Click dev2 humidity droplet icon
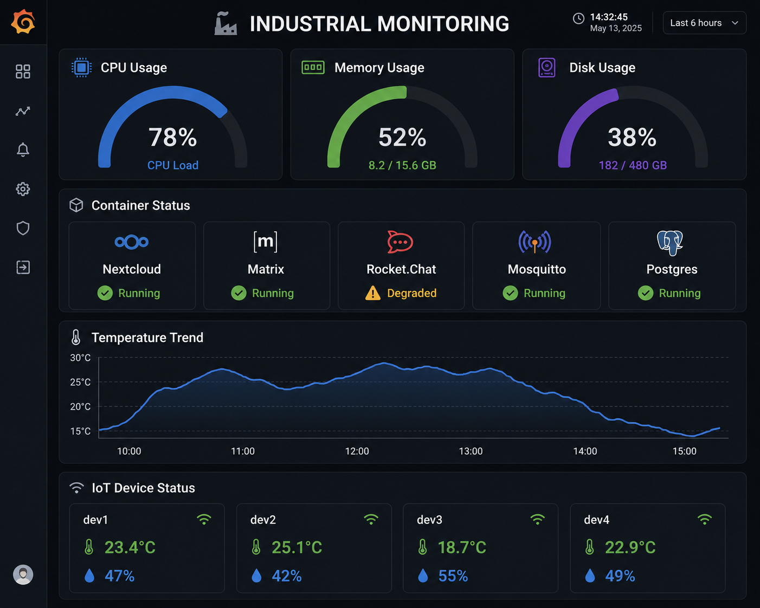This screenshot has width=760, height=608. coord(257,575)
